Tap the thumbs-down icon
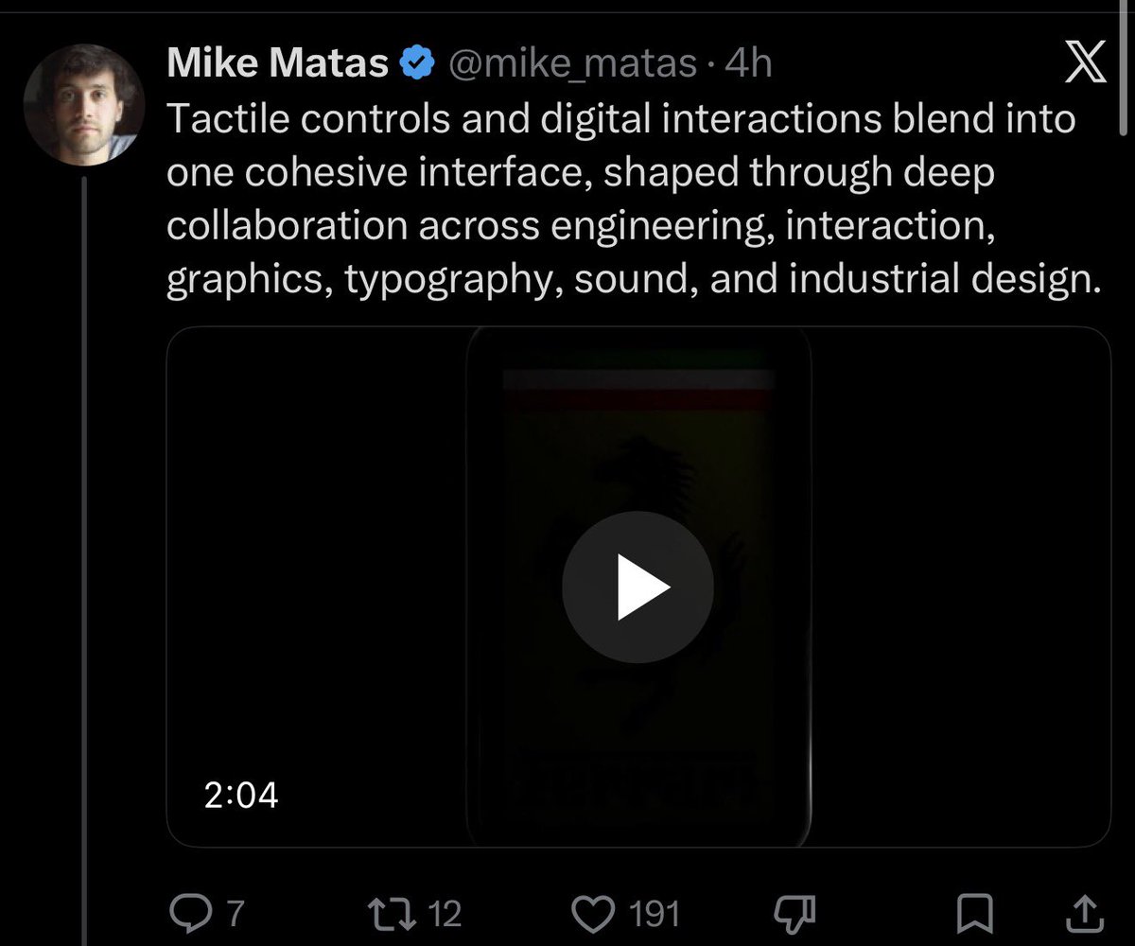This screenshot has height=946, width=1135. [x=794, y=913]
